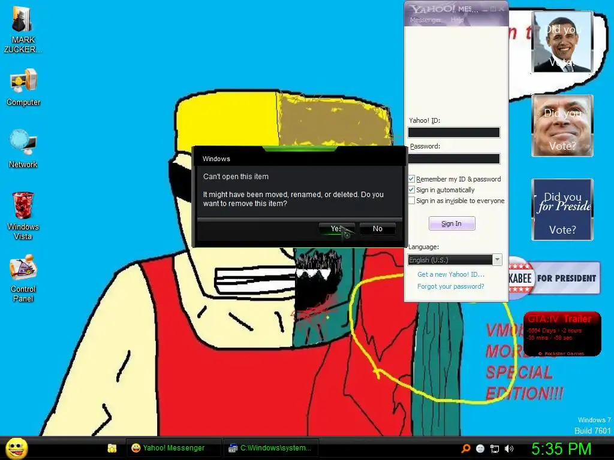Click the for President Did you Vote? gadget
Image resolution: width=614 pixels, height=460 pixels.
click(562, 210)
